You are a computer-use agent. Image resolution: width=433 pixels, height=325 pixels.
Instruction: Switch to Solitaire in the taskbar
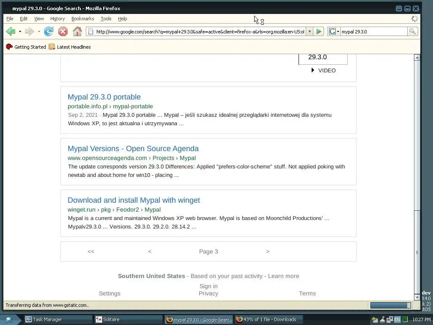tap(128, 319)
